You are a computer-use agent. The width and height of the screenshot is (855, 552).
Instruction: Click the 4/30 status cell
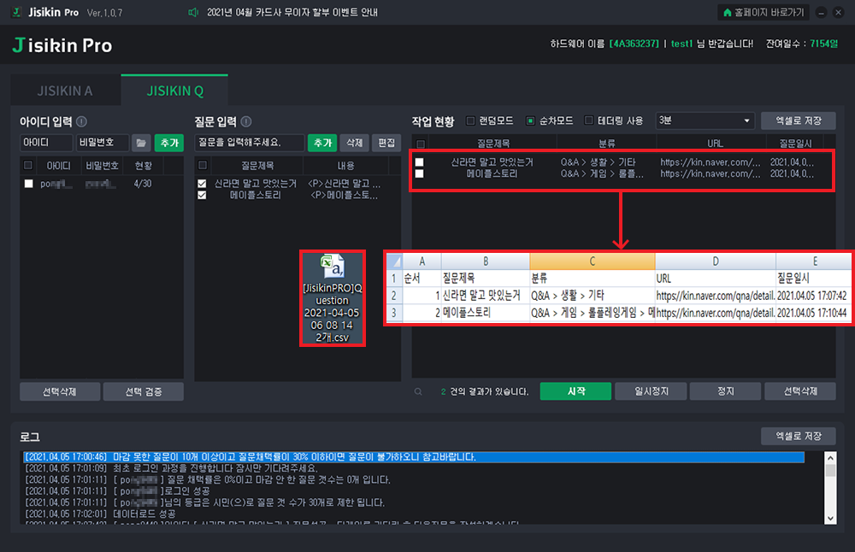[143, 184]
